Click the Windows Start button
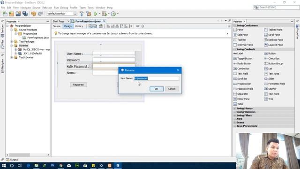 (x=4, y=166)
